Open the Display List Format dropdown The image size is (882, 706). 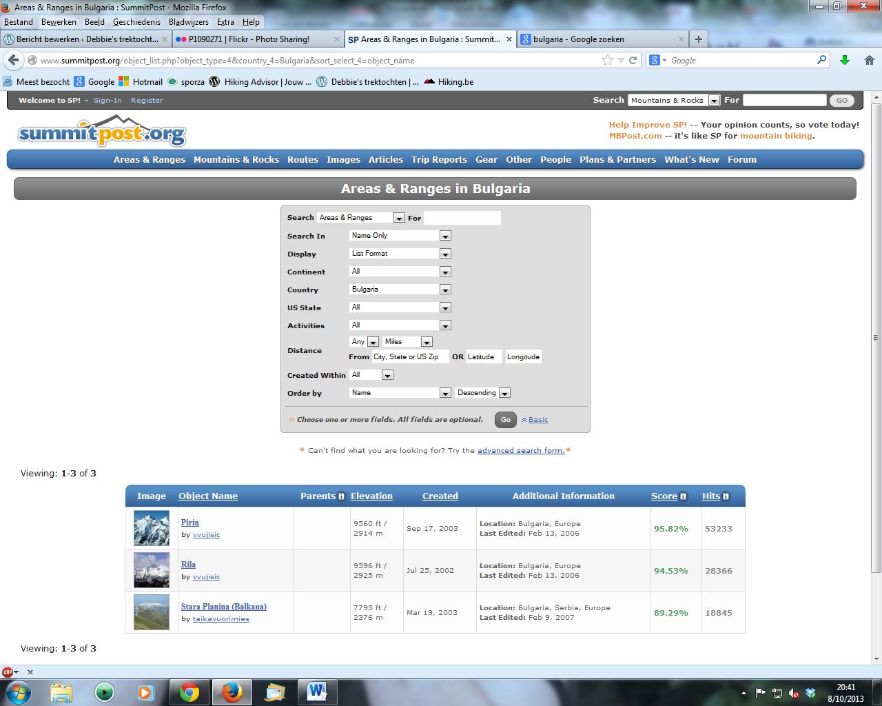445,254
